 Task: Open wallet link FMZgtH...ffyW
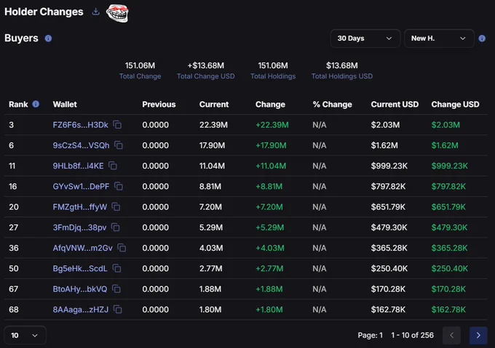80,207
